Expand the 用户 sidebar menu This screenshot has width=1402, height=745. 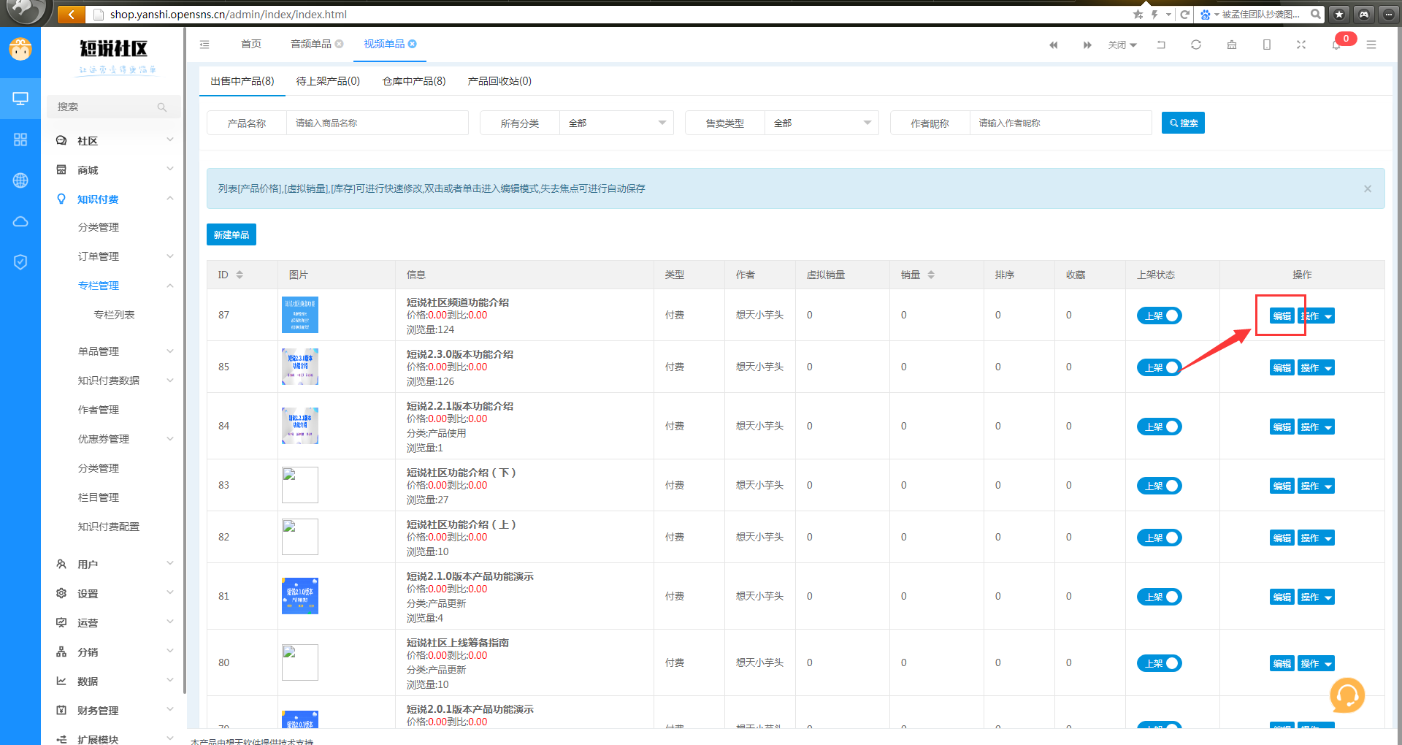pos(115,565)
